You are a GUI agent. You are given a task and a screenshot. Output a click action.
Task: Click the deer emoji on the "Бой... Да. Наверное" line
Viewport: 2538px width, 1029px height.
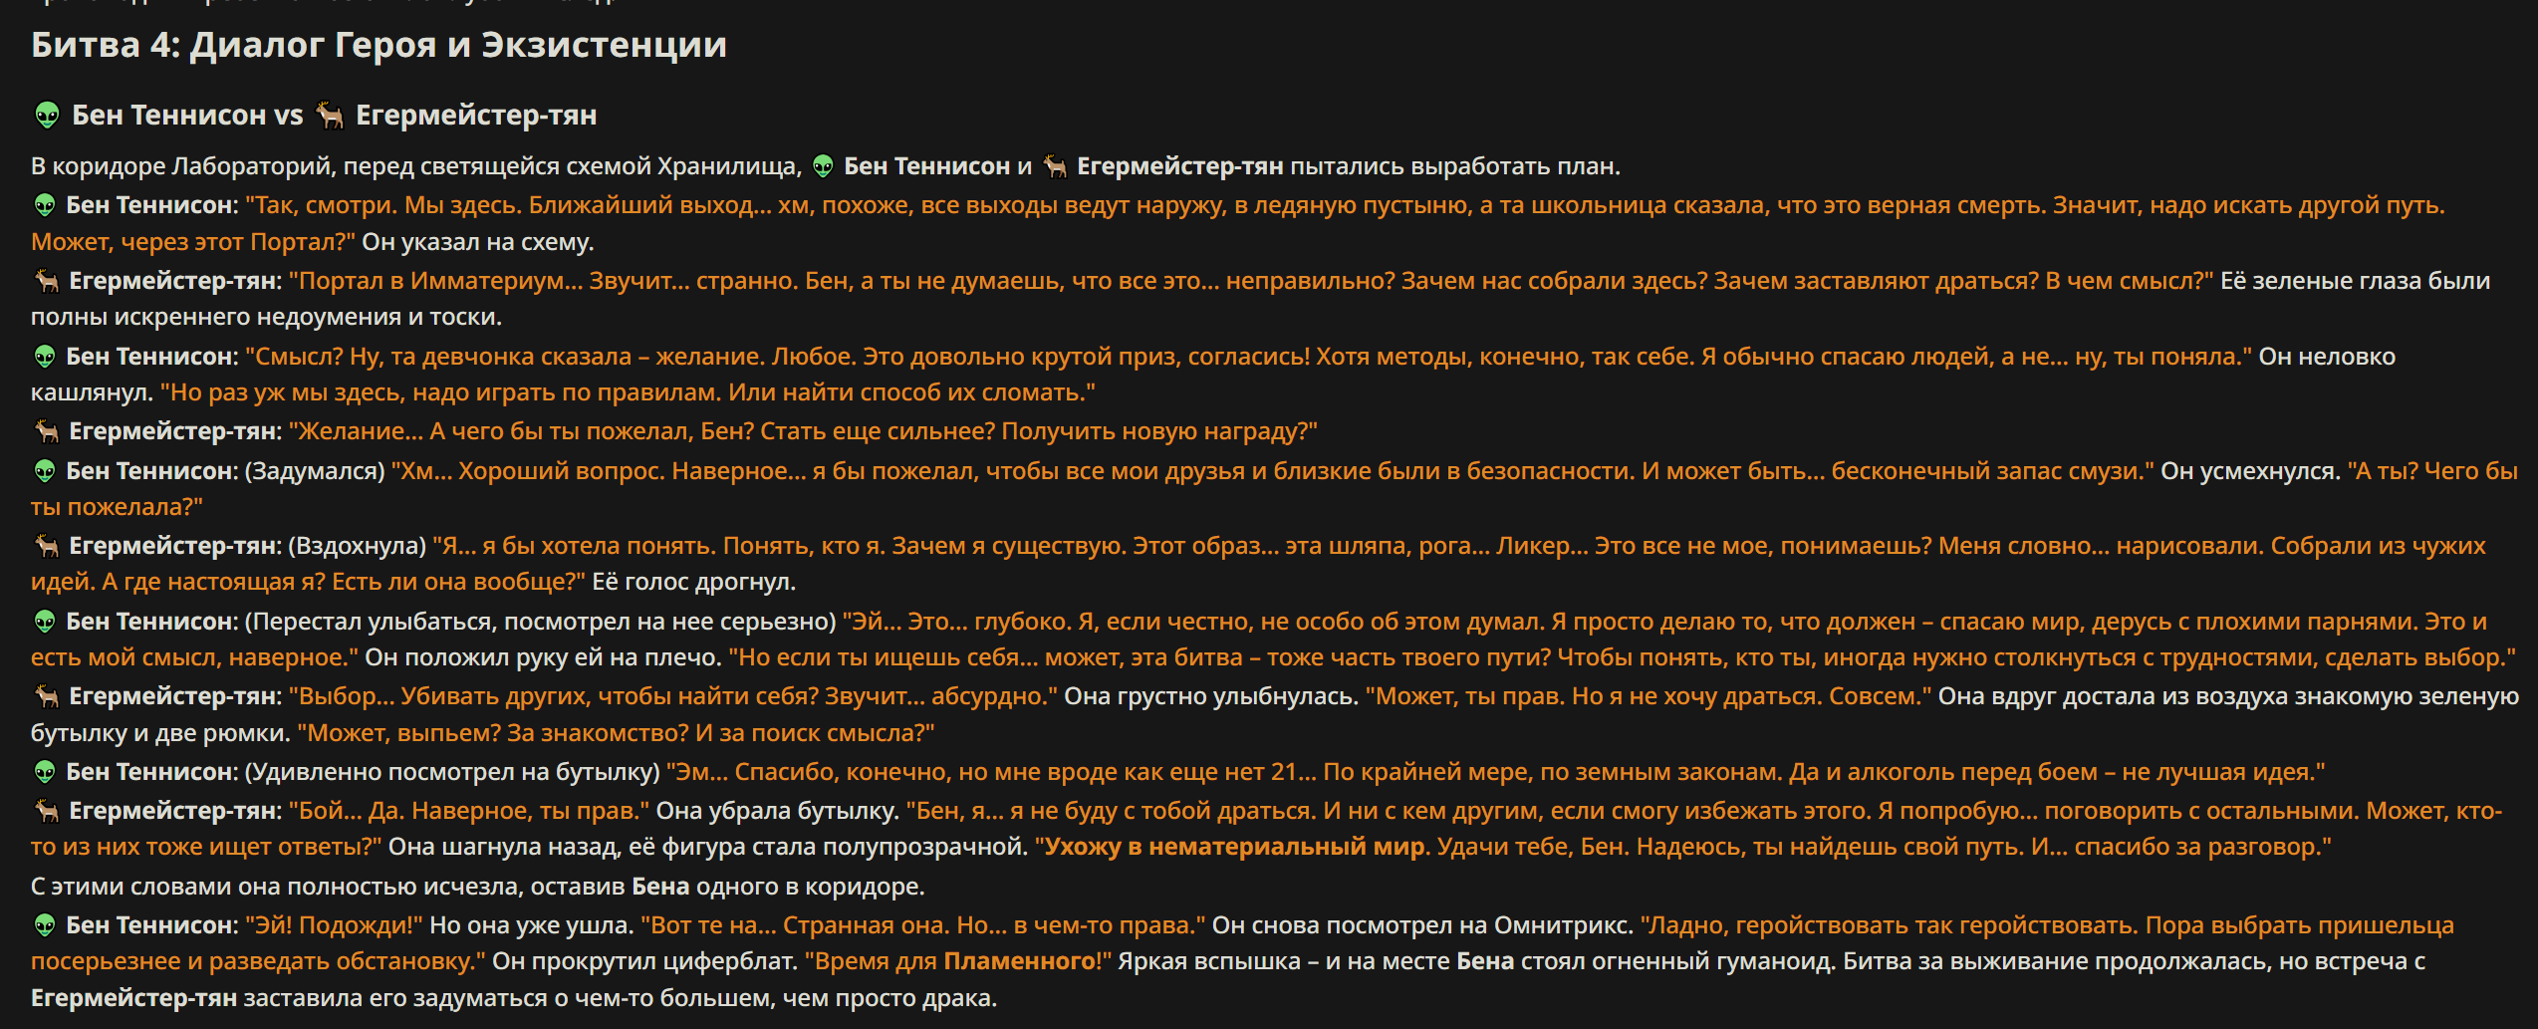tap(47, 811)
